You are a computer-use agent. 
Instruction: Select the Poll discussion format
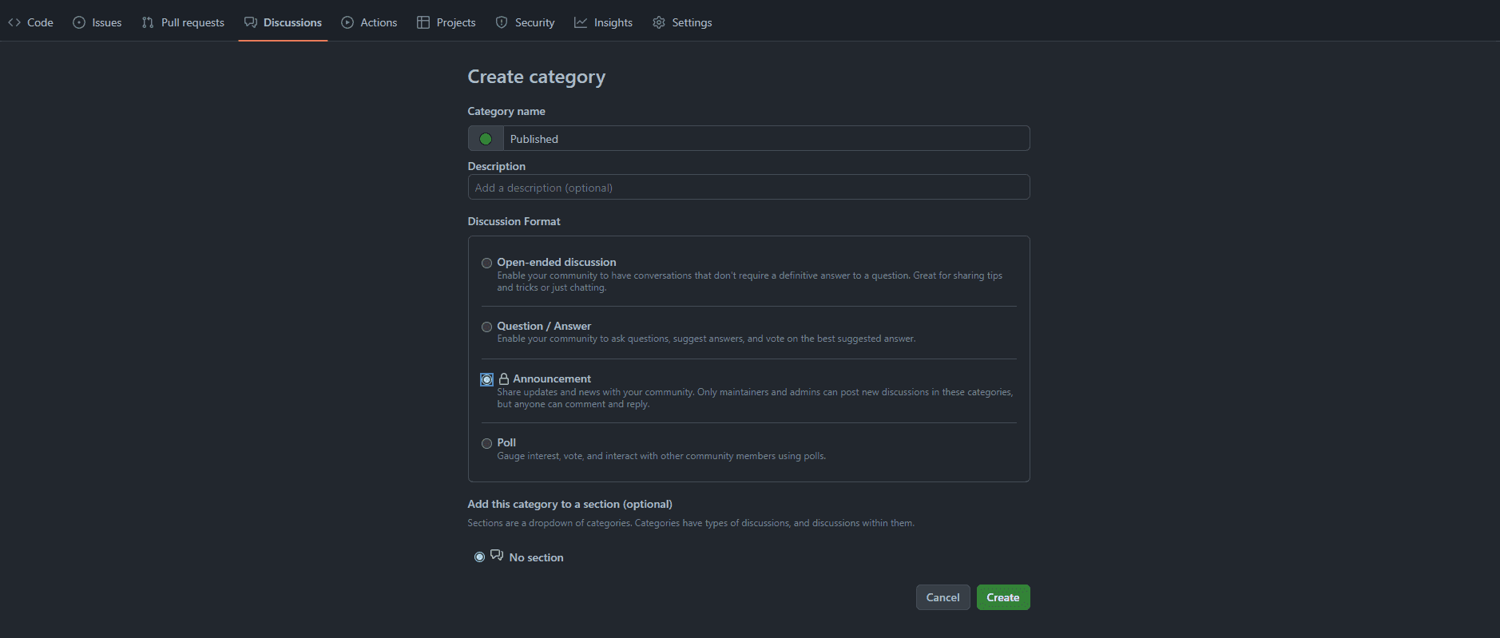pyautogui.click(x=486, y=443)
